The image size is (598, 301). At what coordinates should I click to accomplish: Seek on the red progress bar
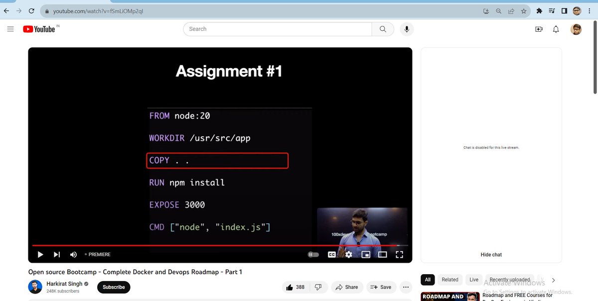220,245
